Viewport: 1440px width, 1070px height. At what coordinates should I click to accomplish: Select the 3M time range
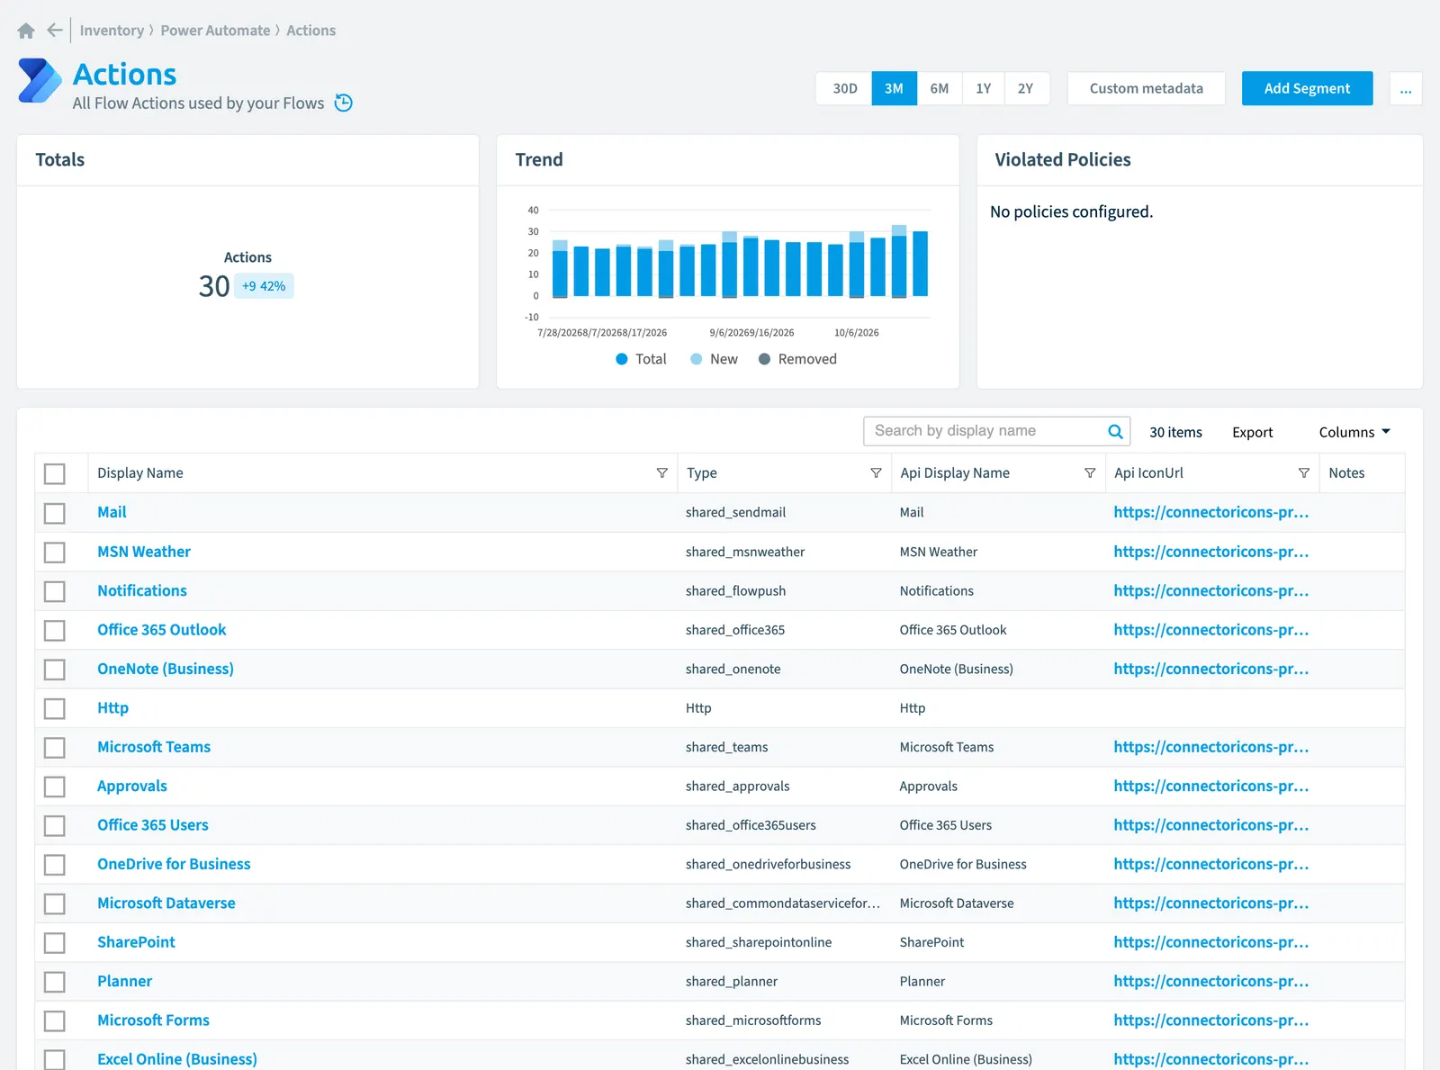(894, 88)
